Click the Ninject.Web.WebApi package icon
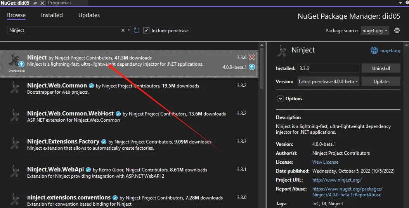 (15, 171)
